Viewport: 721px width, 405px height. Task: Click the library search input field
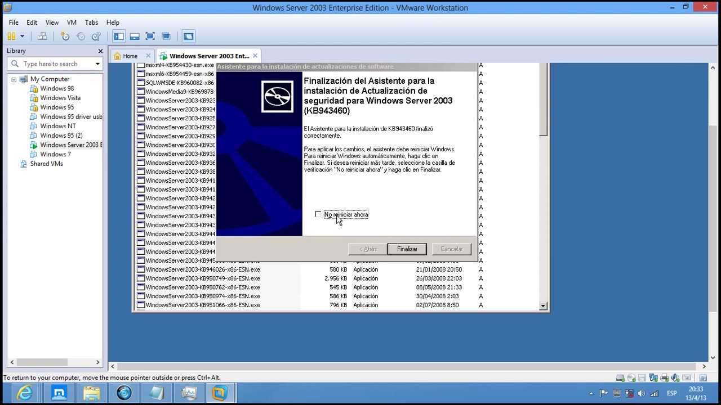(x=55, y=64)
